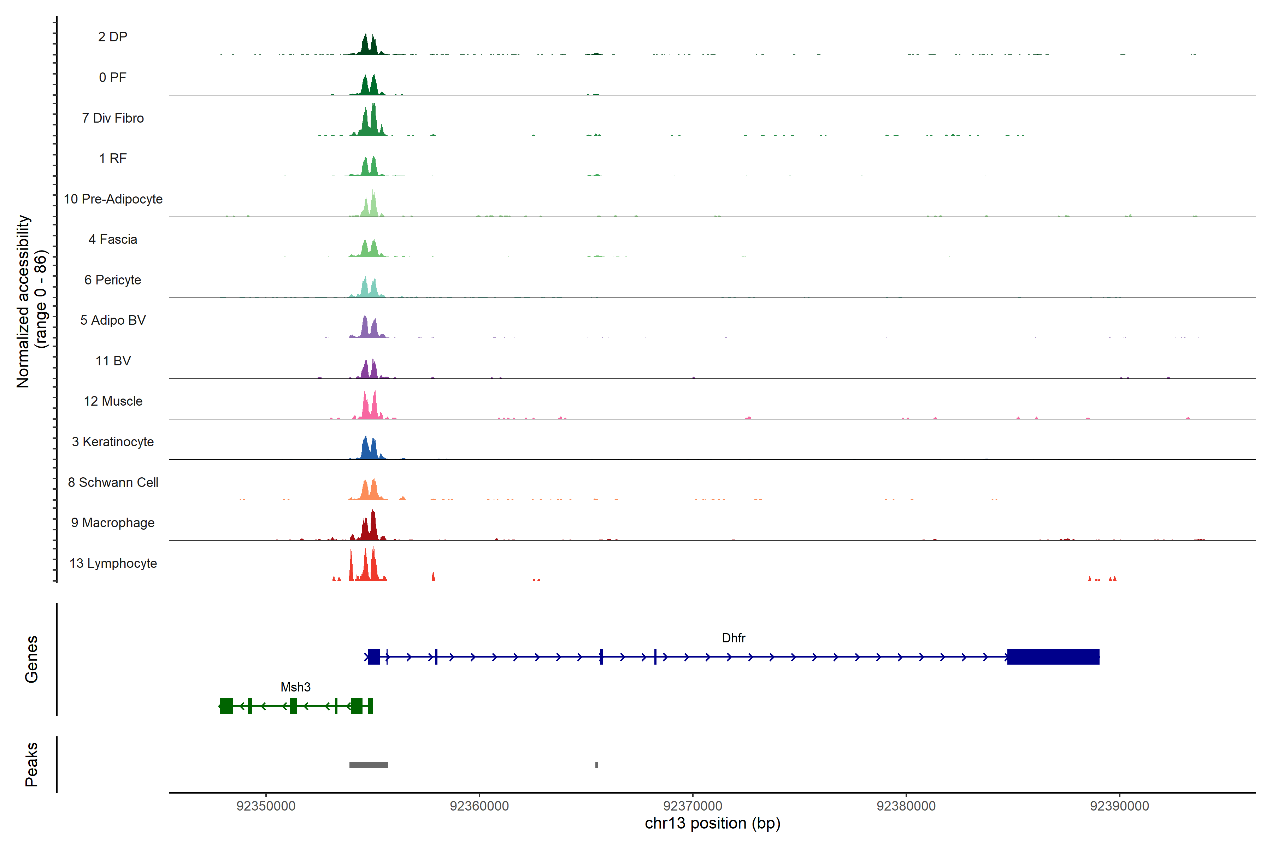The image size is (1272, 848).
Task: Click the wide gray peak bar
Action: (368, 765)
